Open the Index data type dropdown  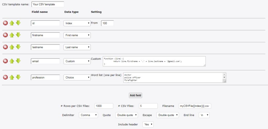[77, 23]
